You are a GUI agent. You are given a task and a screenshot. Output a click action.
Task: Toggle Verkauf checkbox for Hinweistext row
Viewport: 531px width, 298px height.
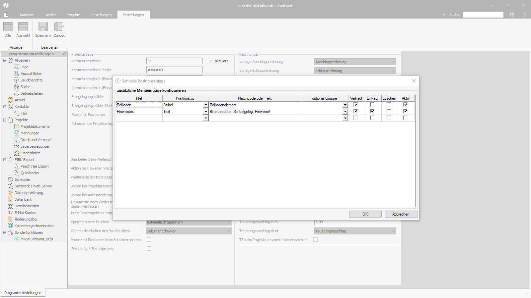click(356, 111)
